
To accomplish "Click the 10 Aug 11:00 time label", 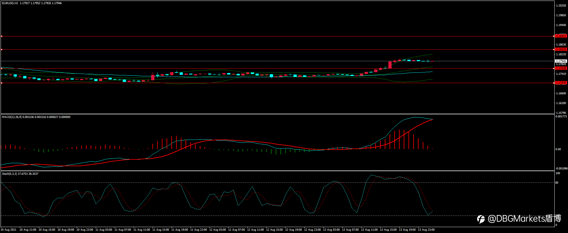I will (28, 230).
